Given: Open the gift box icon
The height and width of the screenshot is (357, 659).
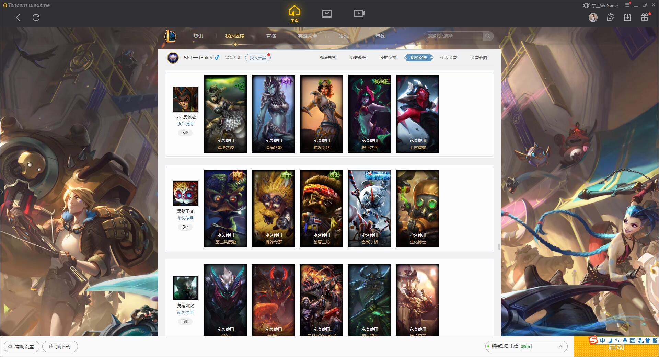Looking at the screenshot, I should click(645, 17).
